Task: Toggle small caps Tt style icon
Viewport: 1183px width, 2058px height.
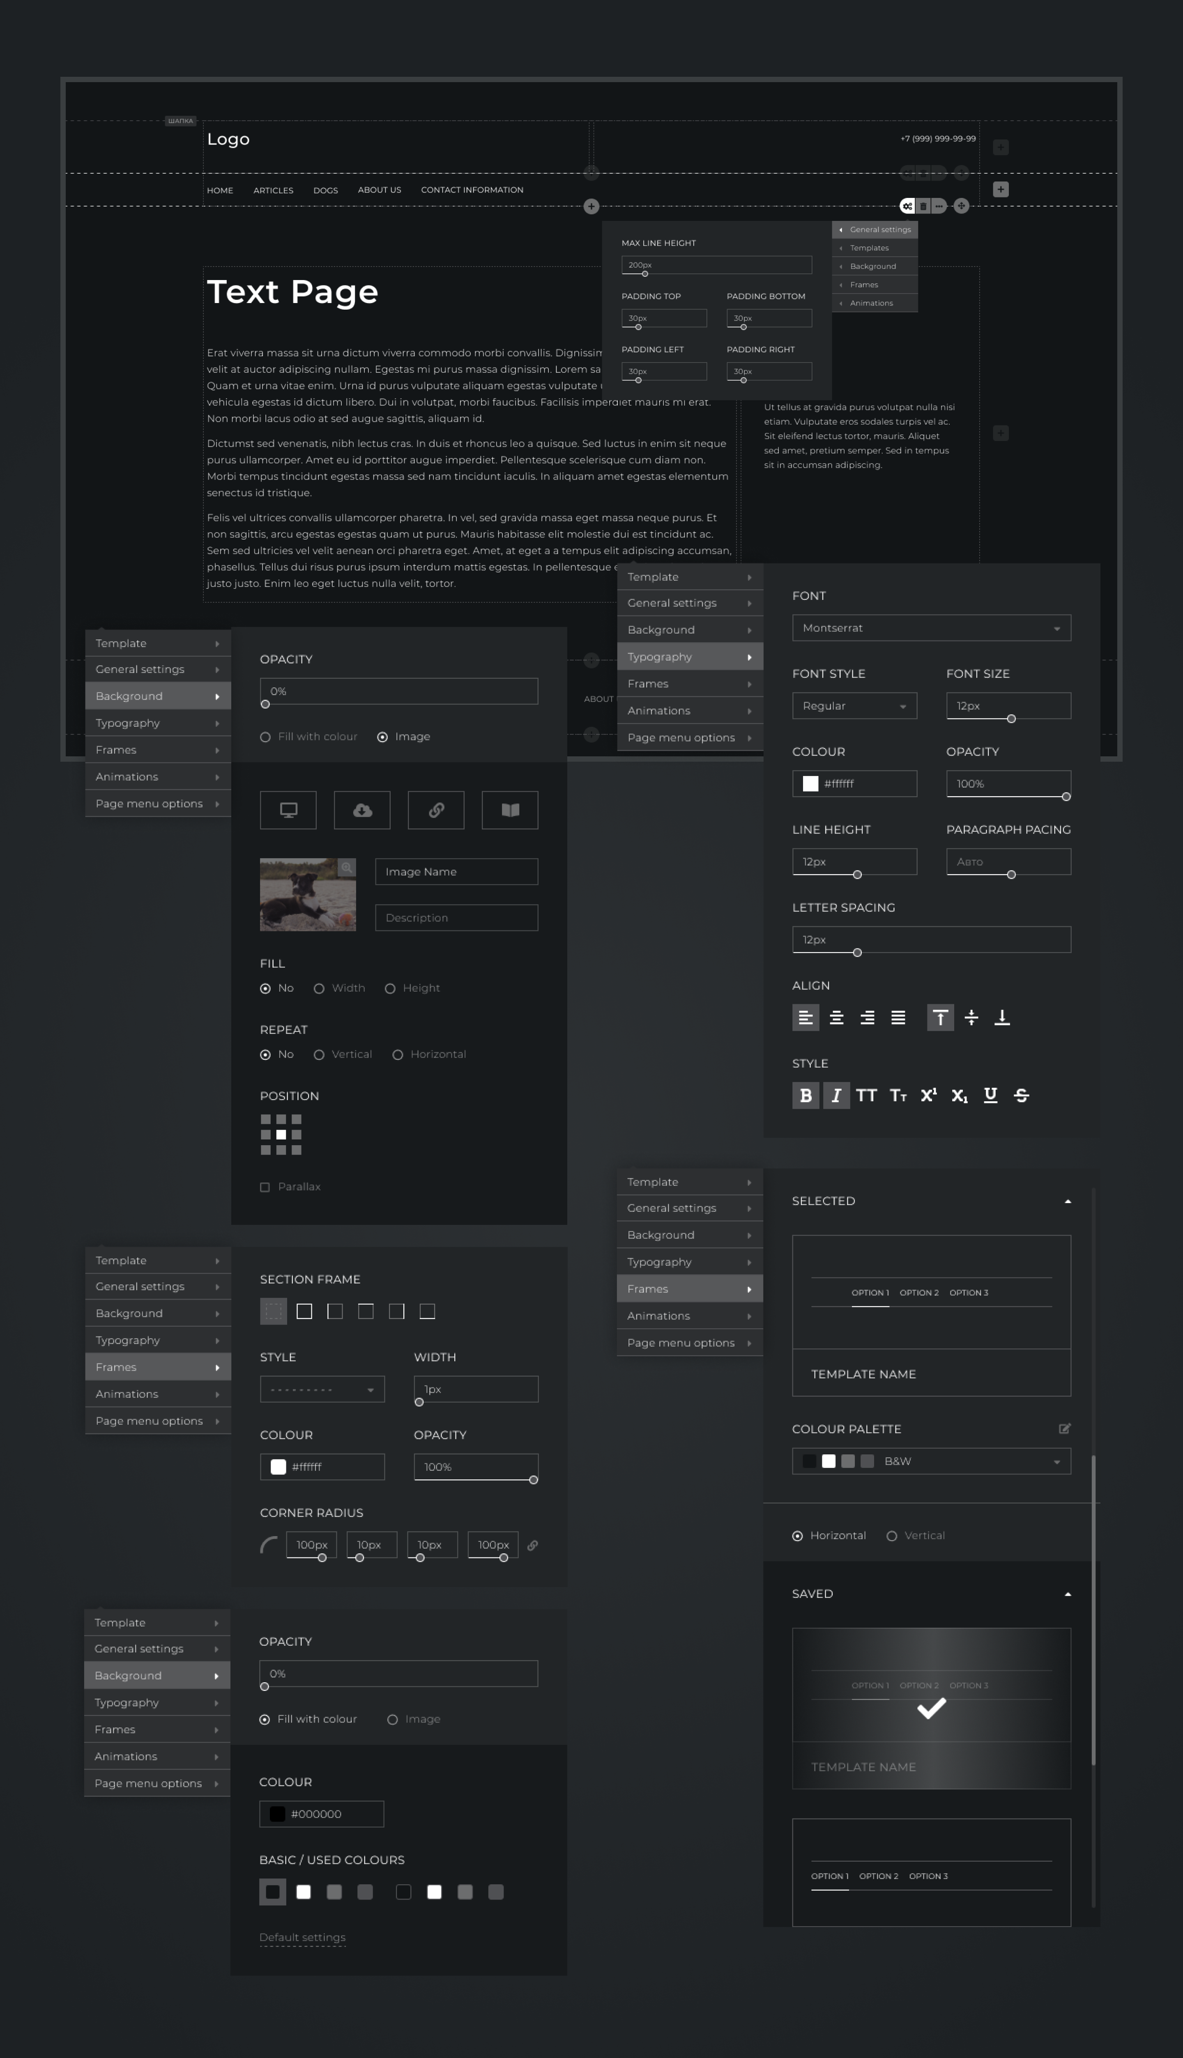Action: (x=898, y=1096)
